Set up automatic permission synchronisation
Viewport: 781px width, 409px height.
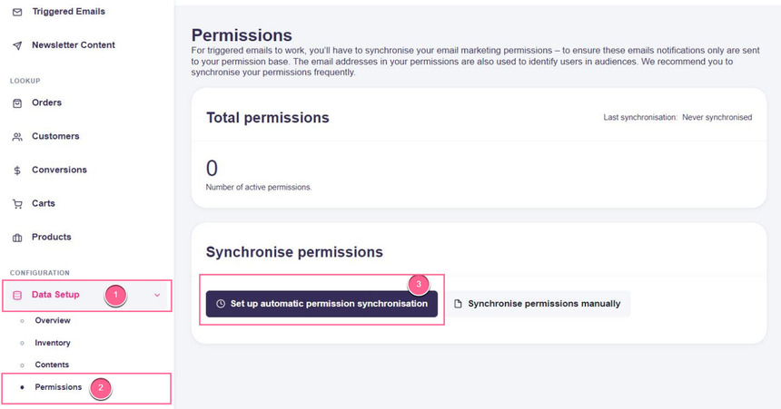(x=321, y=304)
